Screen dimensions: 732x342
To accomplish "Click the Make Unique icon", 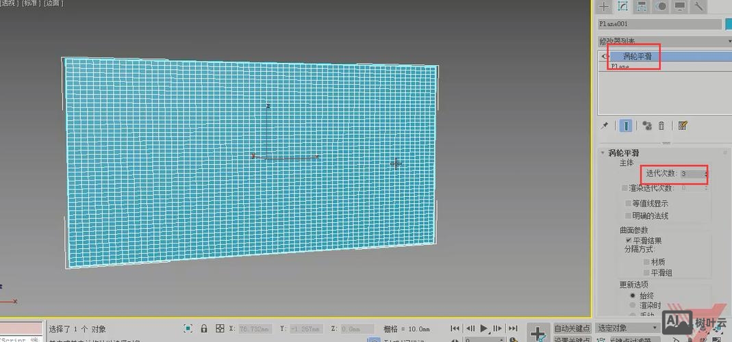I will [646, 125].
